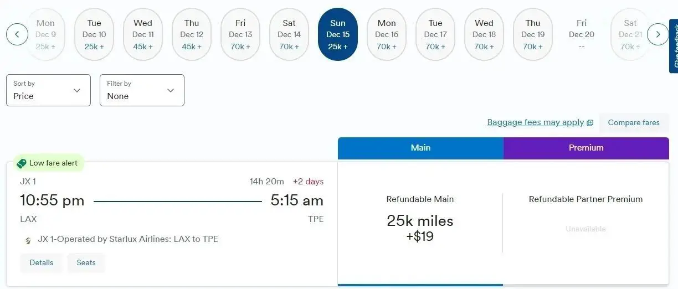Select Sat Dec 14 date pill
The width and height of the screenshot is (678, 289).
pos(289,34)
